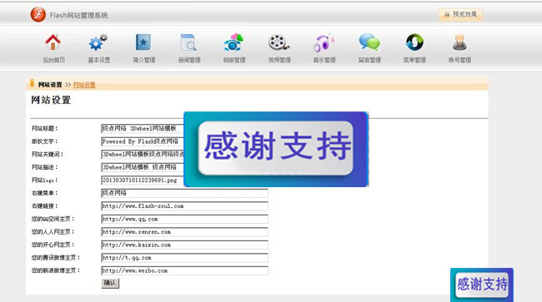Click the 您的人人网主页： label

pos(53,232)
